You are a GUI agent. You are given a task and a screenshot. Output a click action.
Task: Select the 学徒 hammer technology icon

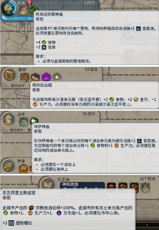[x=9, y=166]
